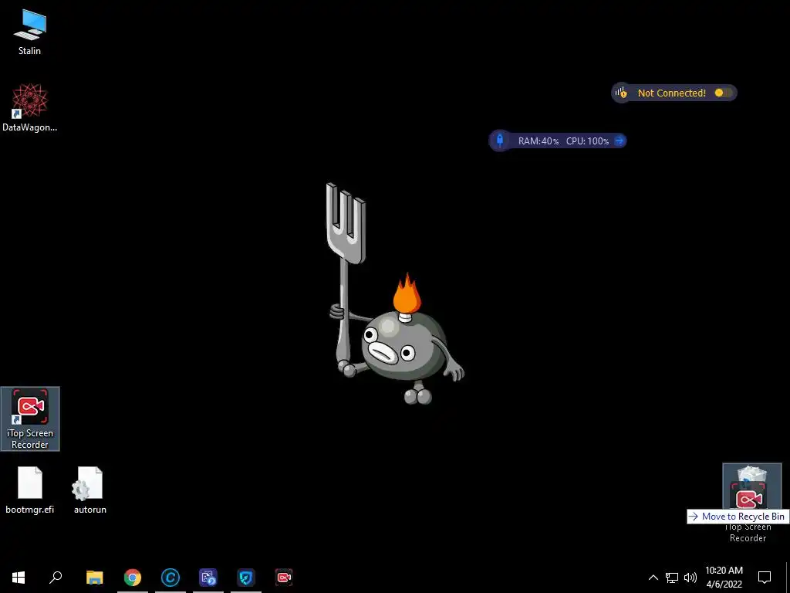Image resolution: width=790 pixels, height=593 pixels.
Task: Open the volume speaker tray icon
Action: [x=690, y=578]
